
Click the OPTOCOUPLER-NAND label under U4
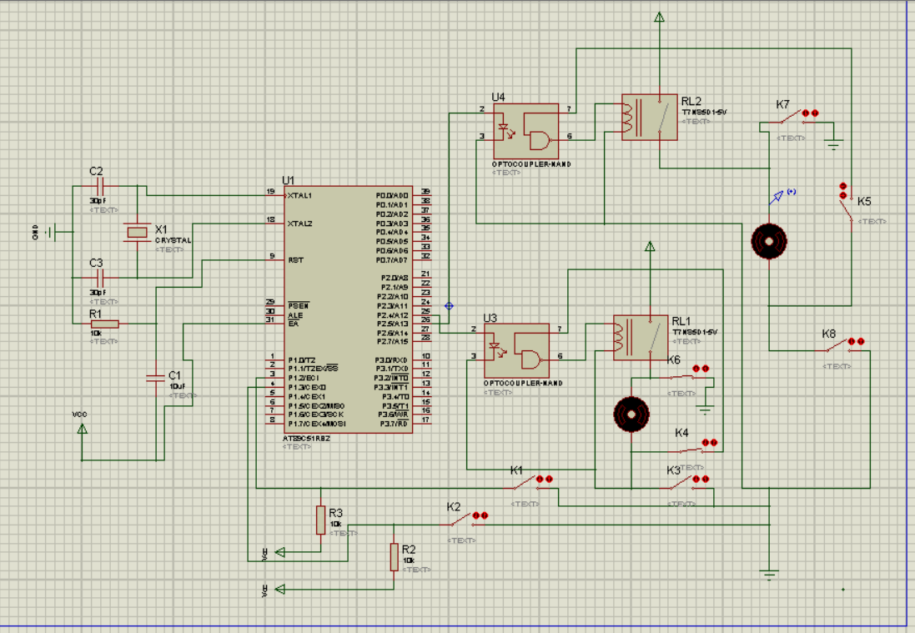pyautogui.click(x=531, y=164)
